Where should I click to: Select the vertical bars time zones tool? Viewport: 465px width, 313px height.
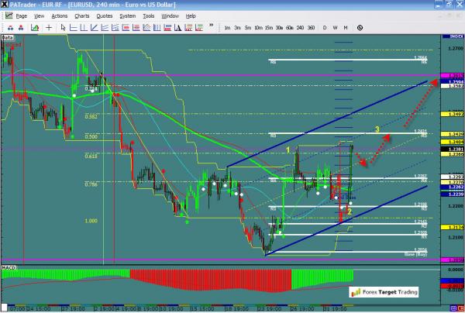157,28
